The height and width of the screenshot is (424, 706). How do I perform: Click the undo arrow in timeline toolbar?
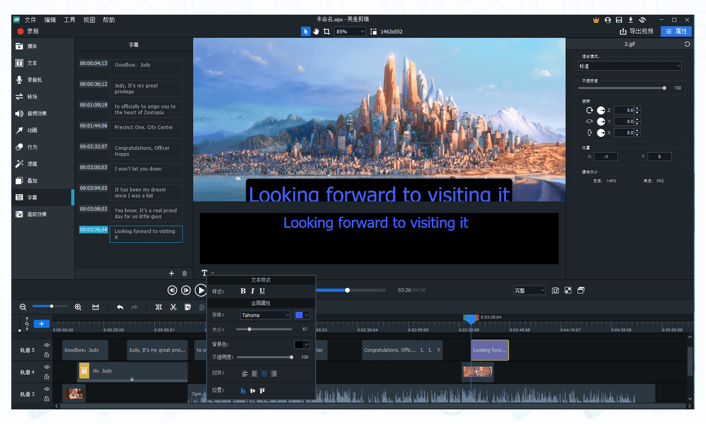(x=120, y=307)
